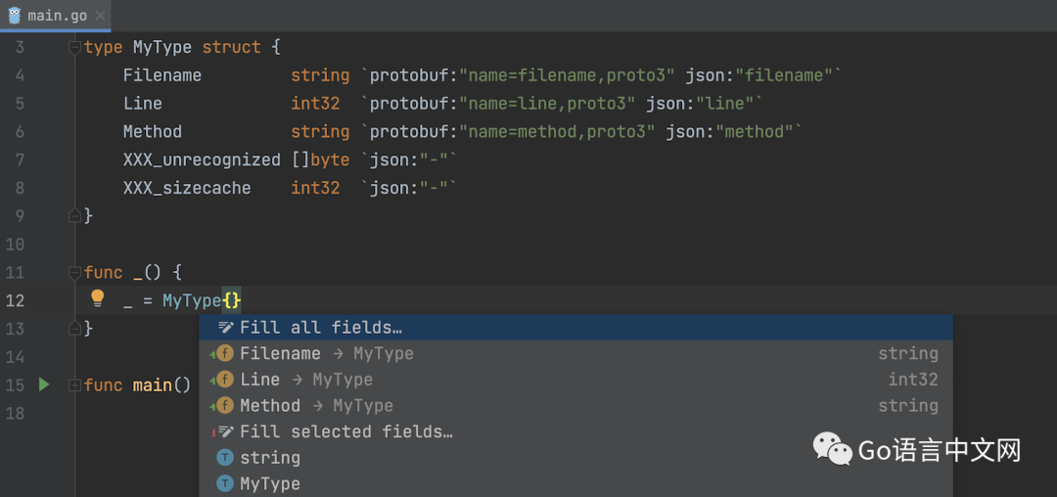Click the fold end marker on line 9
Image resolution: width=1057 pixels, height=497 pixels.
click(74, 215)
